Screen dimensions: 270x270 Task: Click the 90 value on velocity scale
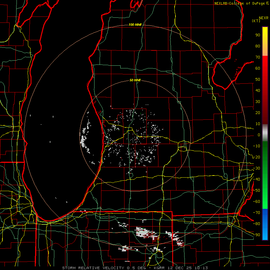[x=258, y=35]
